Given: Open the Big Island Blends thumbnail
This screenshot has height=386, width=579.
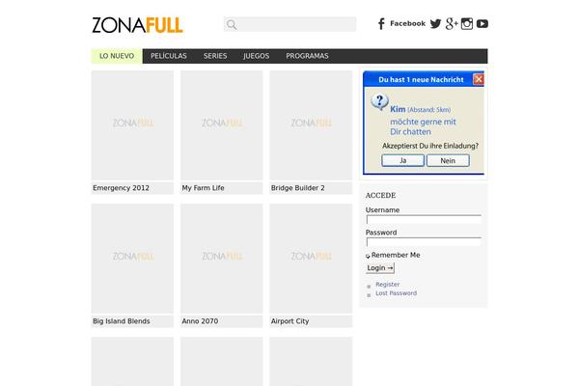Looking at the screenshot, I should [x=132, y=259].
